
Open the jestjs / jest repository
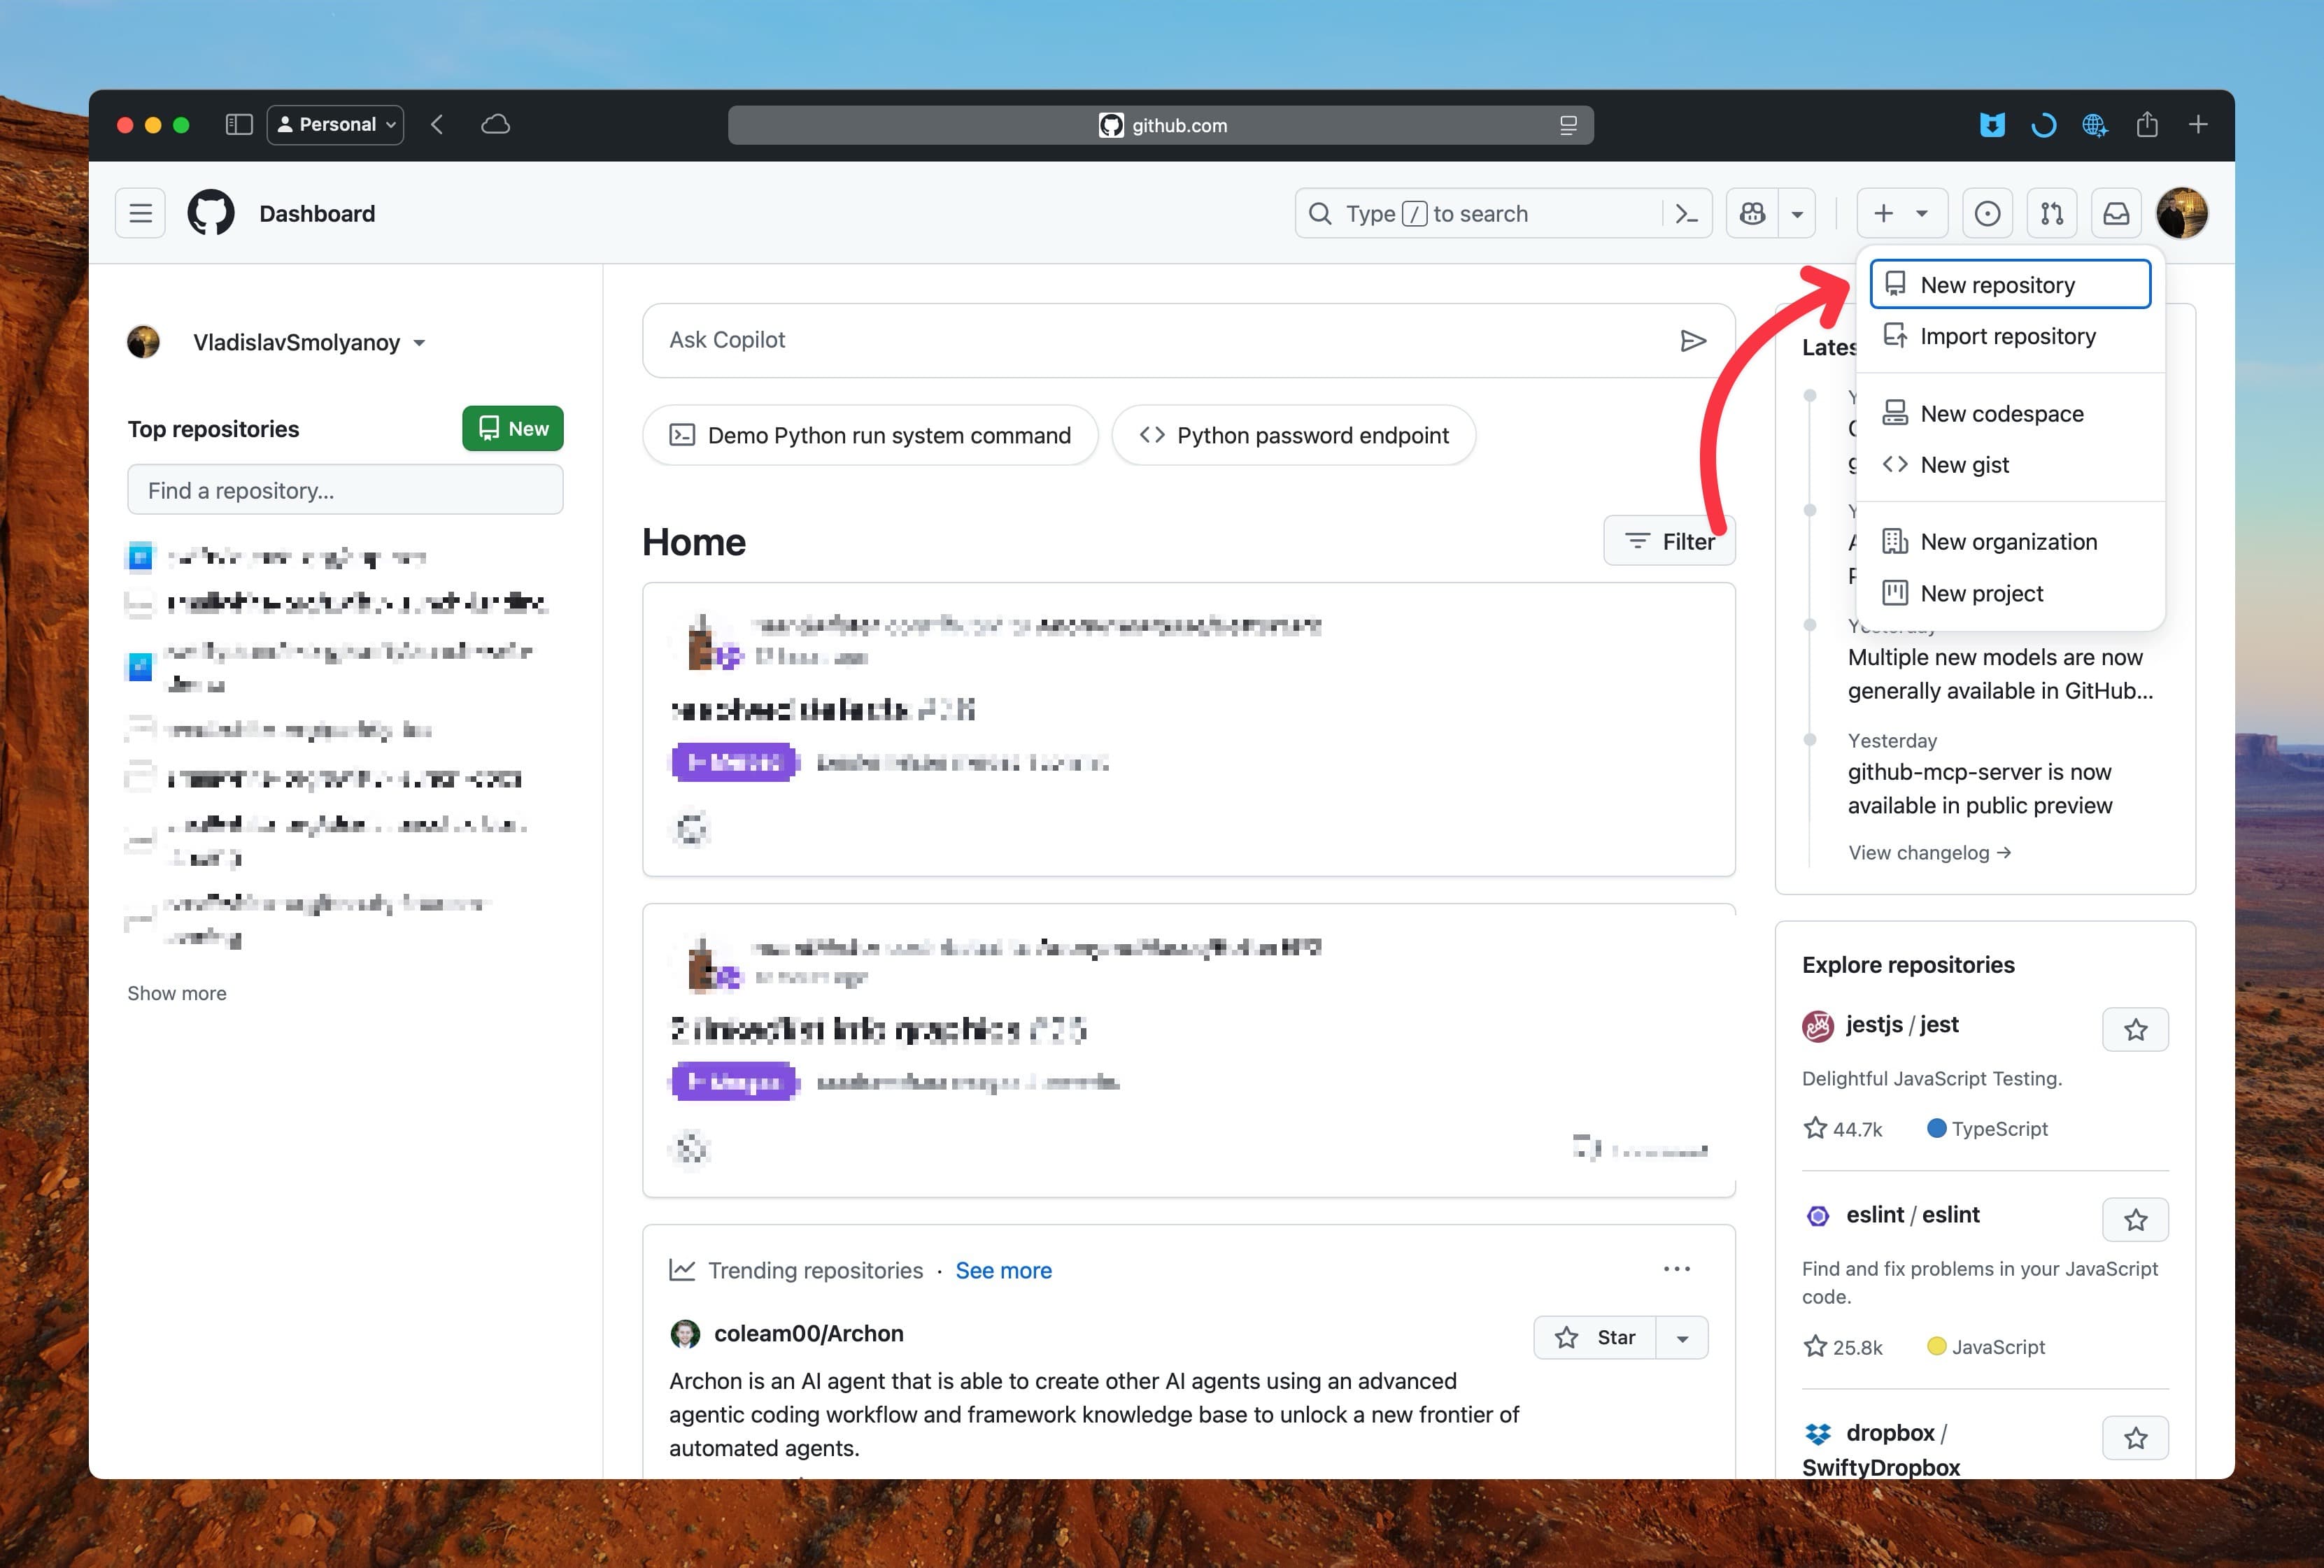[x=1902, y=1024]
